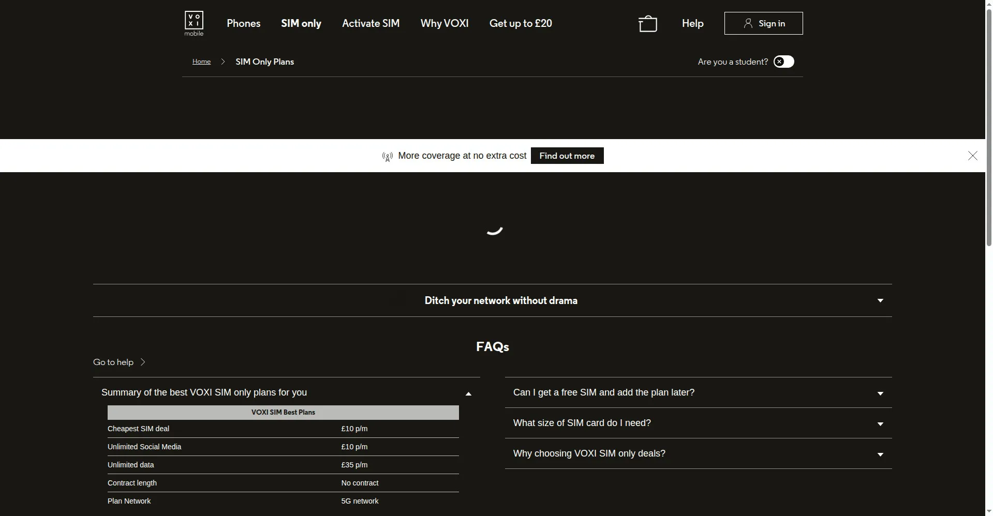Close the coverage banner with X
The width and height of the screenshot is (993, 516).
click(972, 156)
